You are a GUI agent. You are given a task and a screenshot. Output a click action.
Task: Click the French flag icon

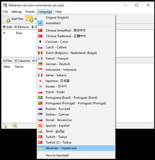click(40, 59)
